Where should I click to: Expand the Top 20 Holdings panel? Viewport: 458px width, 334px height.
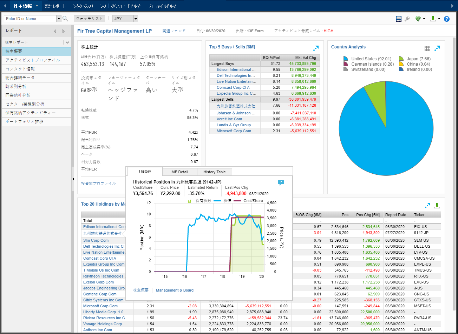click(x=427, y=205)
